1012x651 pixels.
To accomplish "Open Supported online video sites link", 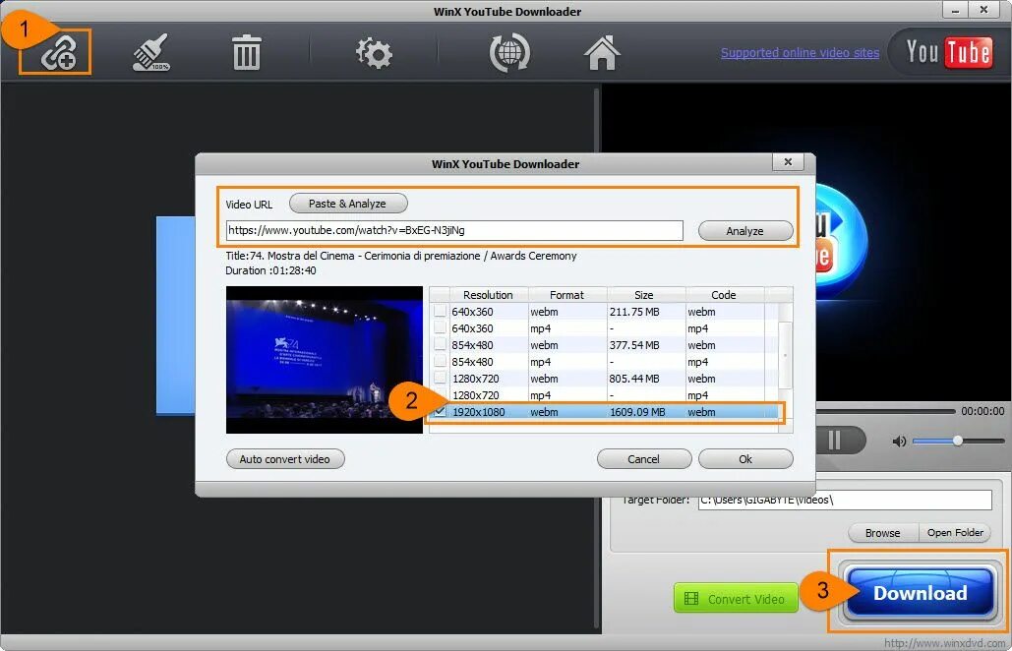I will pos(799,52).
